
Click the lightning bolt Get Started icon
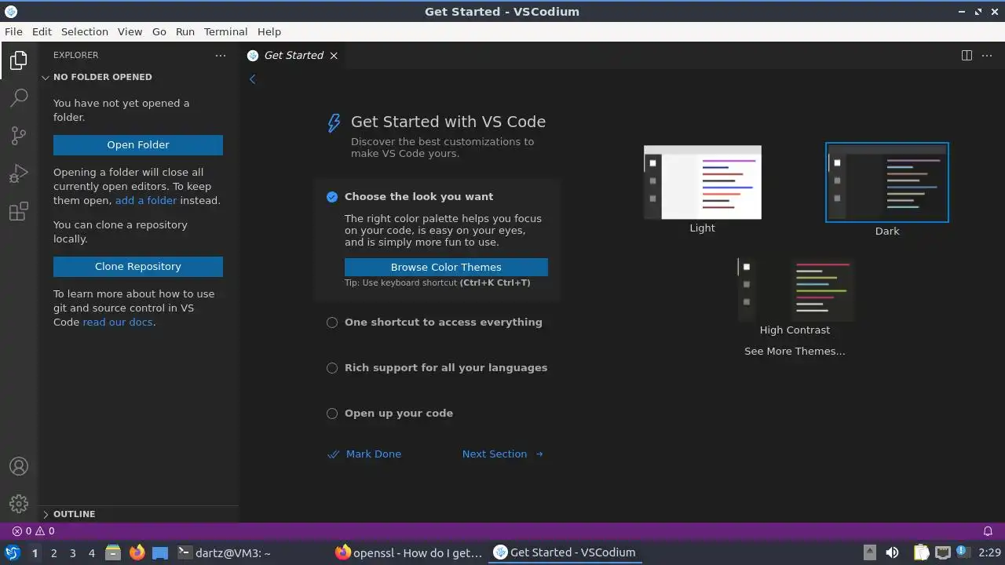tap(334, 123)
